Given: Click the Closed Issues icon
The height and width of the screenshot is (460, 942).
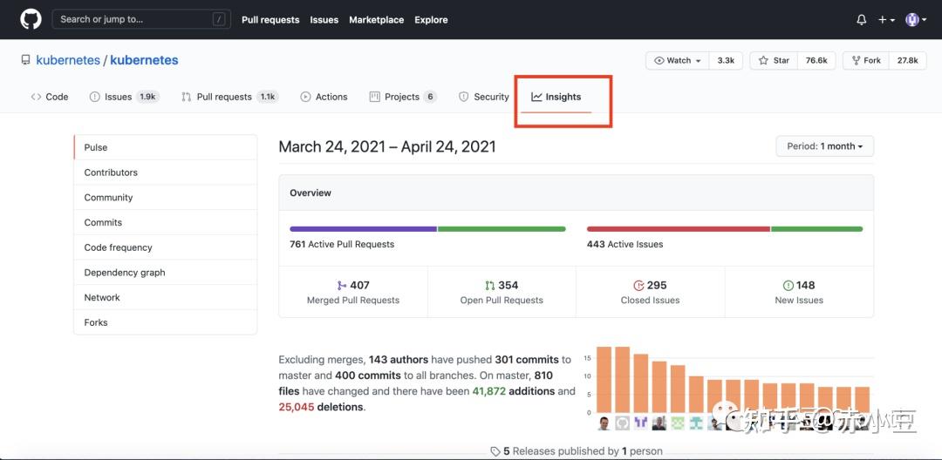Looking at the screenshot, I should click(638, 285).
